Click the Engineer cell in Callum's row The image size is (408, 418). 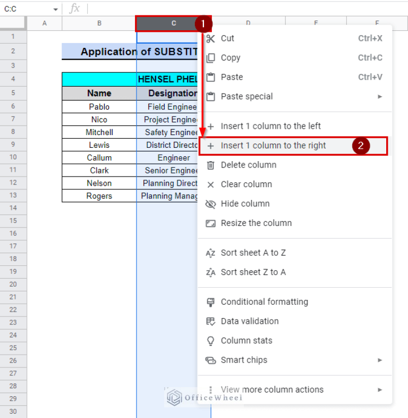(167, 158)
